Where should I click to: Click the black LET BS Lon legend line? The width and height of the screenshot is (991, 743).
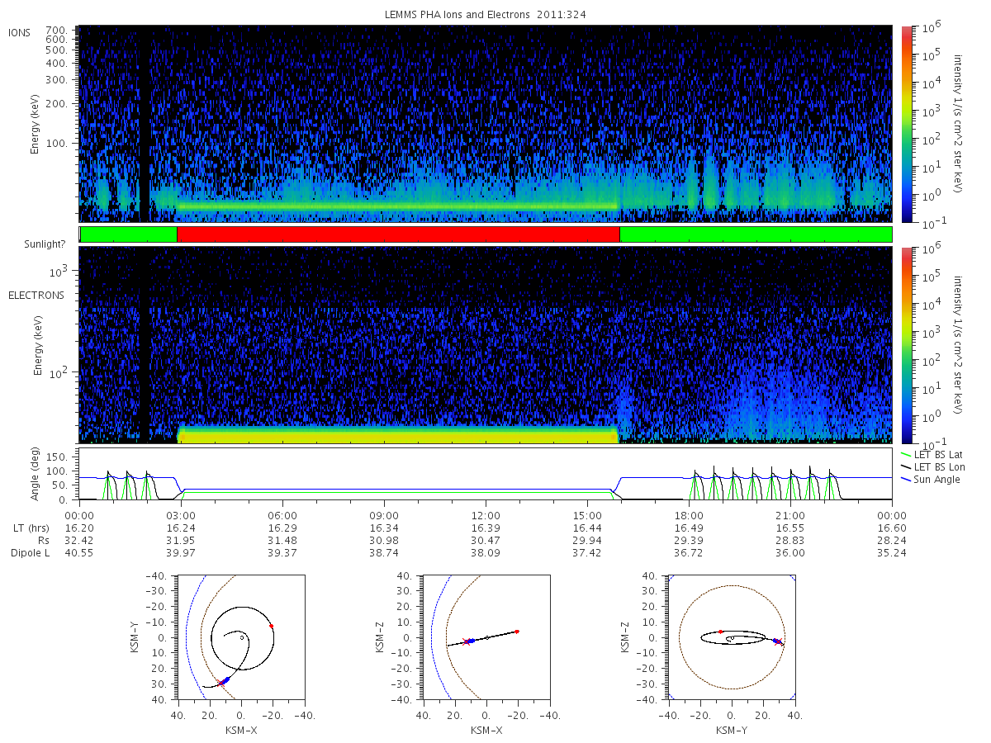[x=909, y=467]
